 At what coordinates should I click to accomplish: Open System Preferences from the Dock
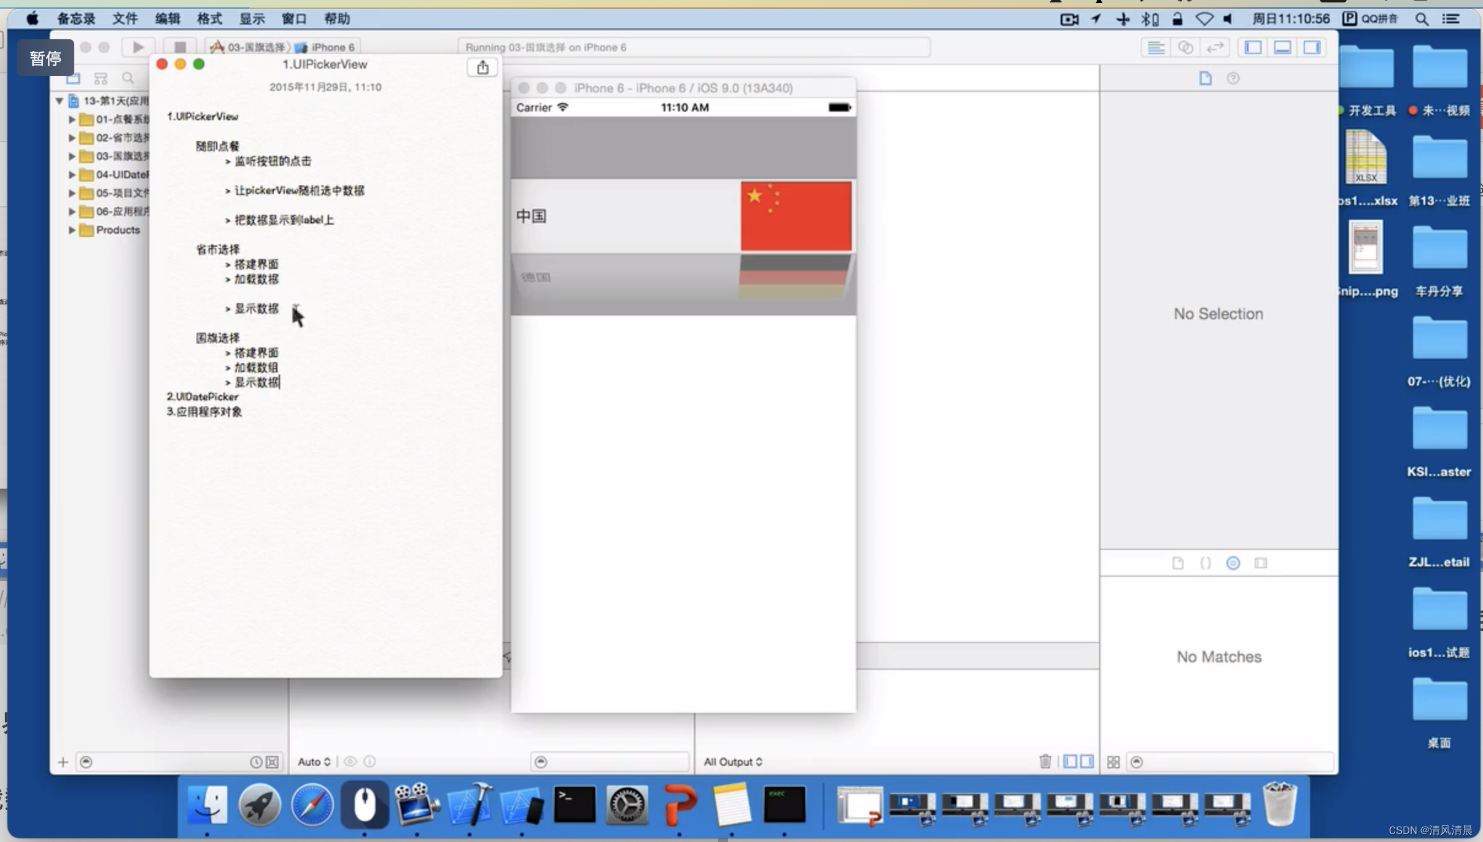tap(627, 805)
